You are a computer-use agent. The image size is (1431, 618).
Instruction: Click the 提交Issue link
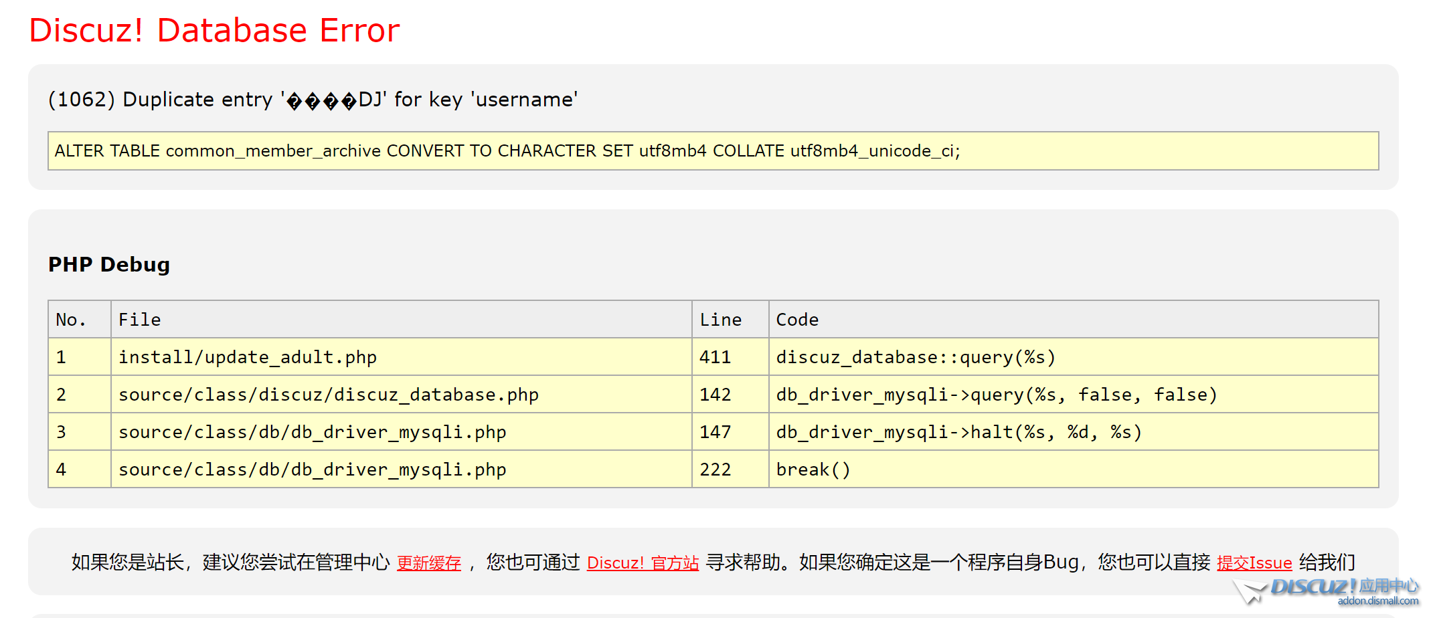point(1254,563)
